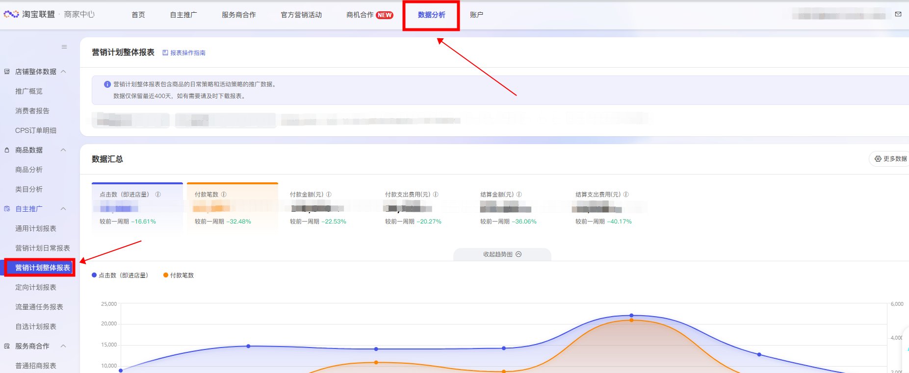Collapse the chart via 收起趋势图

click(x=502, y=254)
